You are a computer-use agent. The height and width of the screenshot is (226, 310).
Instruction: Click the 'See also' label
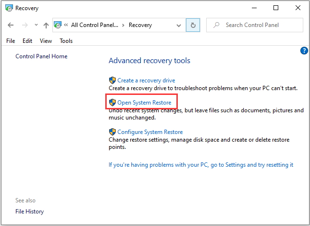pyautogui.click(x=25, y=200)
